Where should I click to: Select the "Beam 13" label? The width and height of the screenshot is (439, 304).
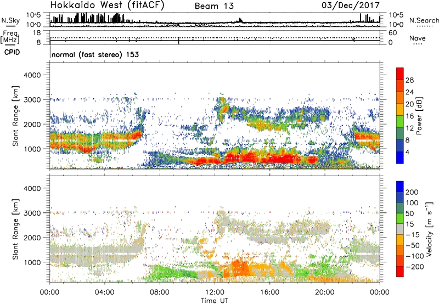click(x=214, y=6)
